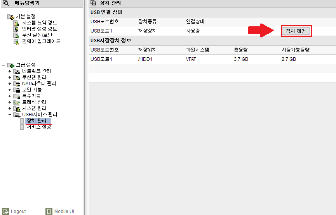This screenshot has height=215, width=336.
Task: Click the 트래픽 관리 graph icon
Action: pos(17,102)
